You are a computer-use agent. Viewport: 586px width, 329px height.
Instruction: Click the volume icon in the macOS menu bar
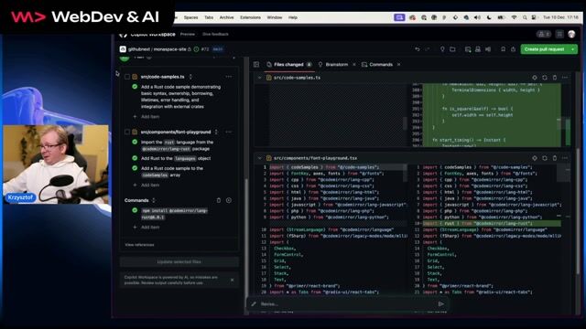click(x=478, y=17)
